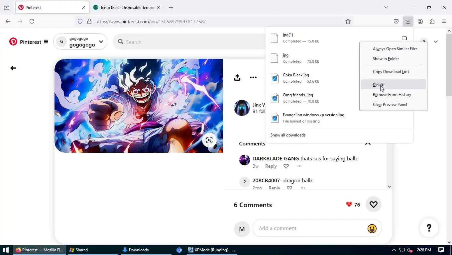Screen dimensions: 452x255
Task: Click DARKBLADE GANG commenter name
Action: click(276, 159)
